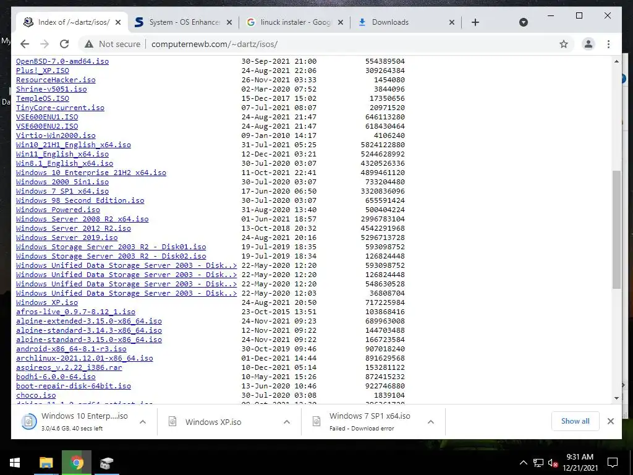Open the third pinned taskbar app
633x475 pixels.
coord(106,463)
